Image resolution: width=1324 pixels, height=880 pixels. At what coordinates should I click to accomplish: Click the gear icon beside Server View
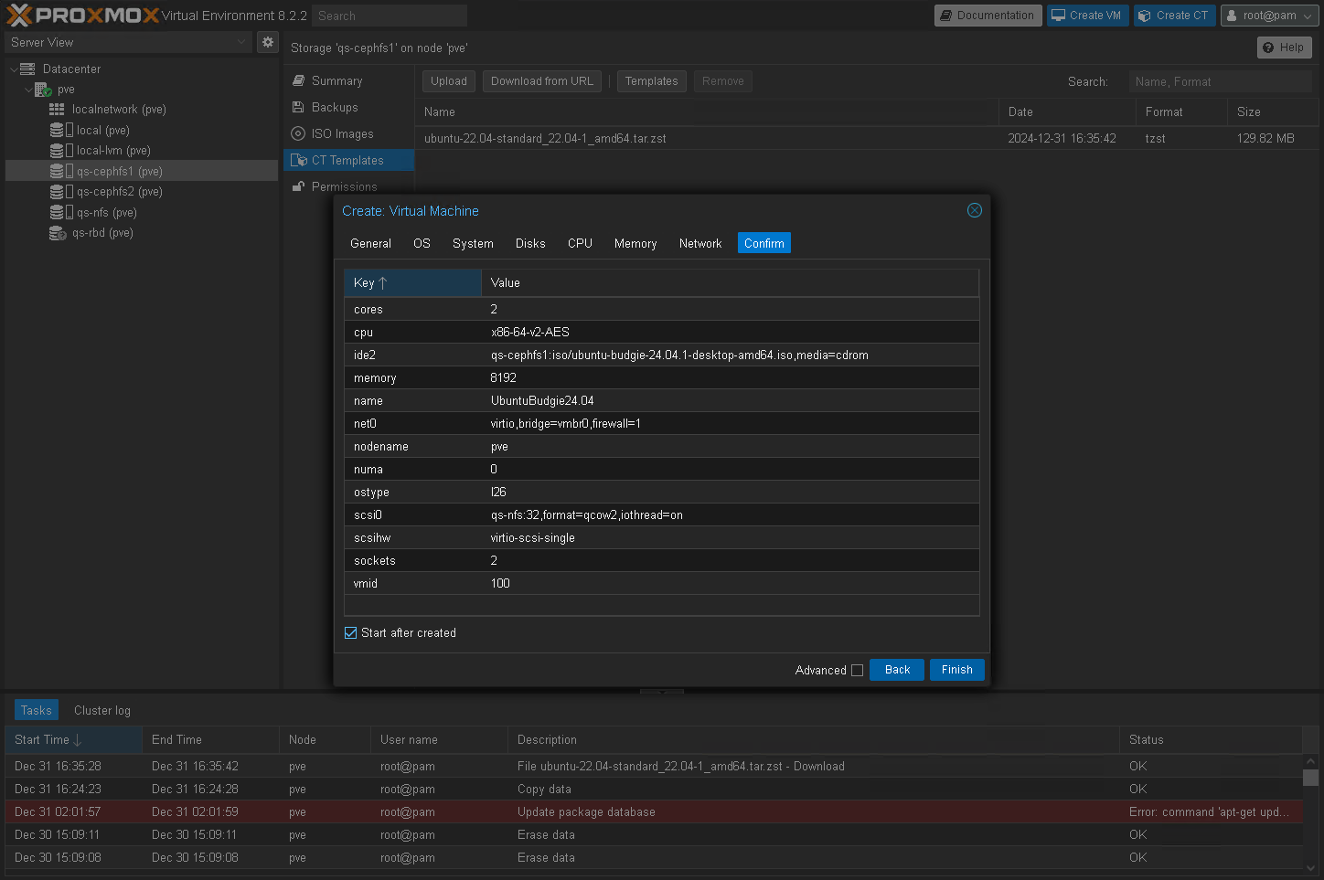click(268, 42)
